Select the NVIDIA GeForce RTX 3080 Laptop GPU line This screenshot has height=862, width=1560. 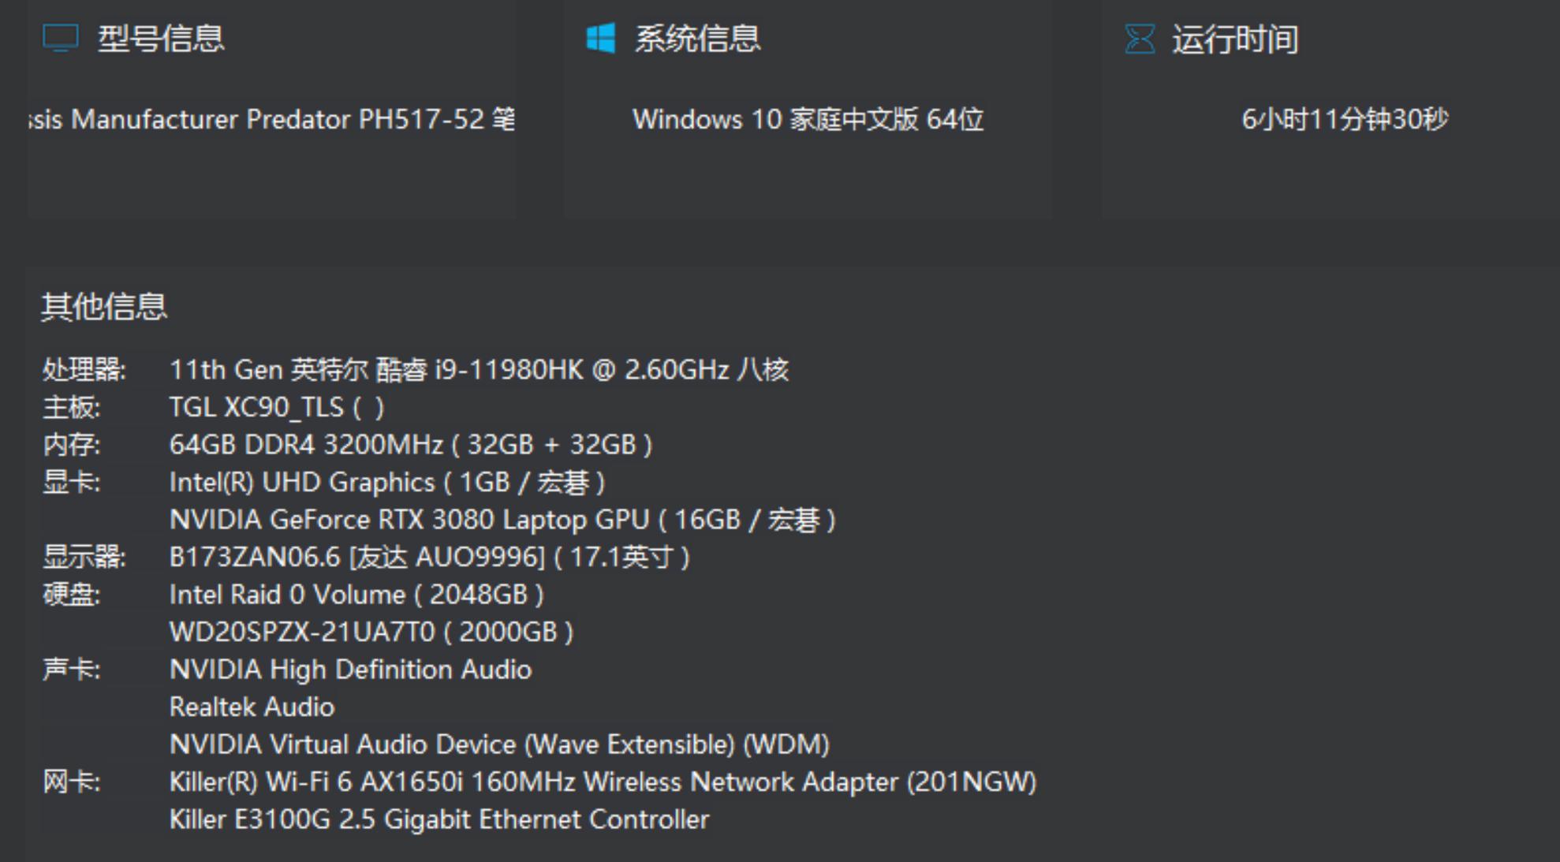[502, 520]
